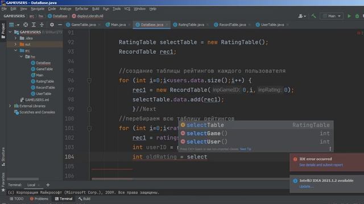Viewport: 364px width, 204px height.
Task: Select Main class in project tree
Action: [x=37, y=75]
